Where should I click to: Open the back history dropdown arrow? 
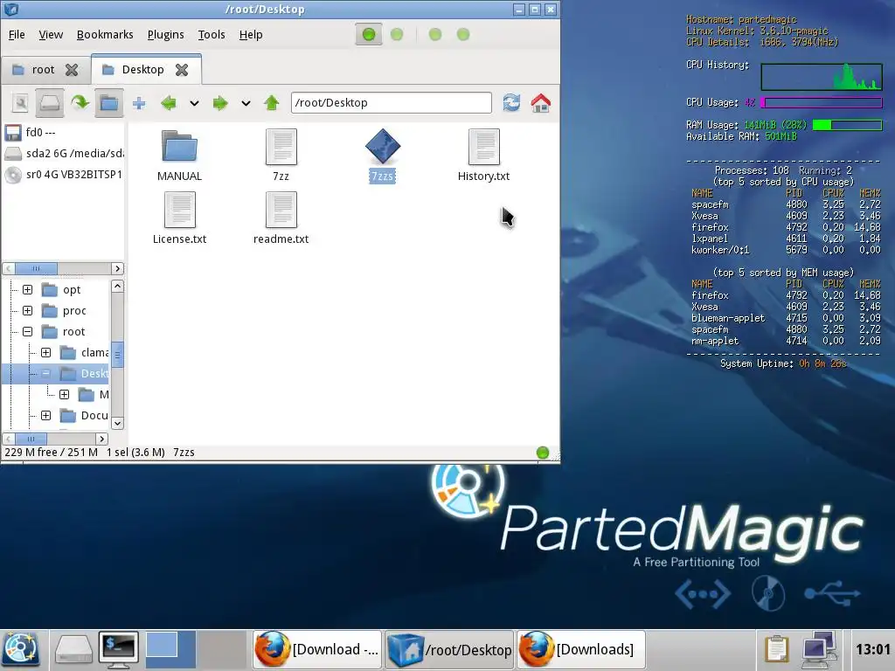click(x=195, y=103)
